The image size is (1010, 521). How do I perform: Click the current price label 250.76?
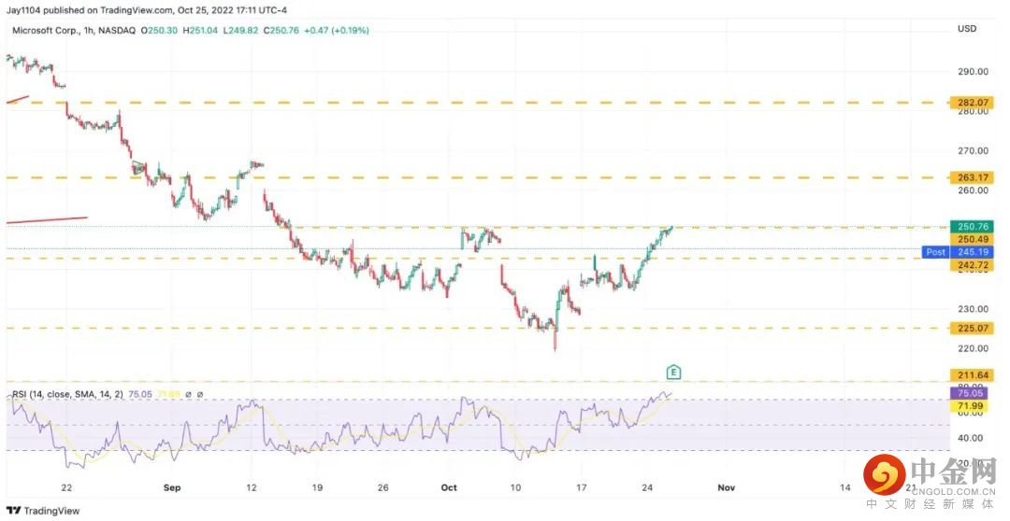click(972, 226)
